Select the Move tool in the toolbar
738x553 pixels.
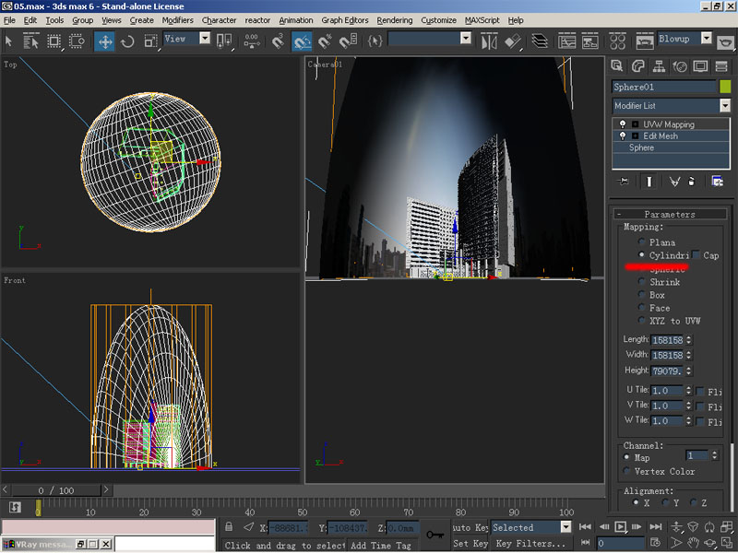point(104,41)
